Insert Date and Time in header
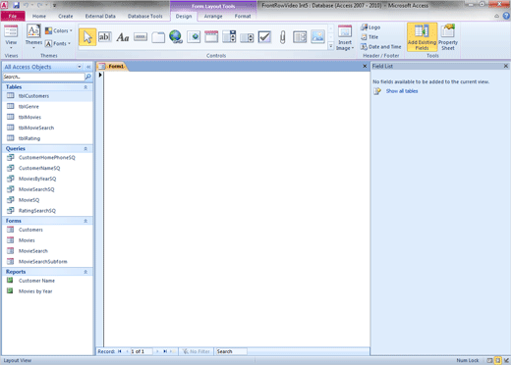 [381, 47]
